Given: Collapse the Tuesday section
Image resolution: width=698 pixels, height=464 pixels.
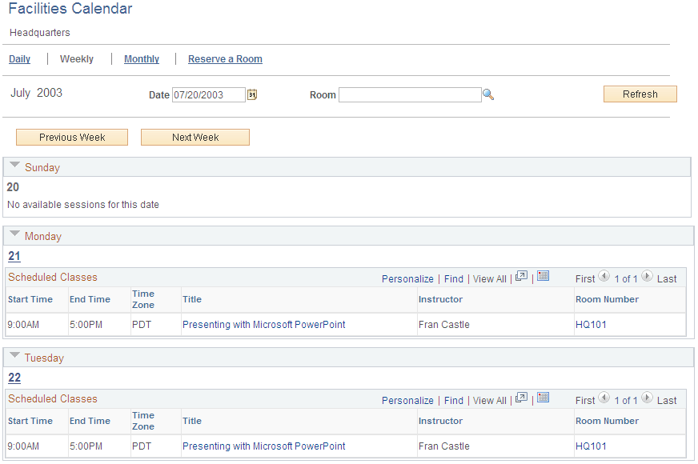Looking at the screenshot, I should point(14,355).
